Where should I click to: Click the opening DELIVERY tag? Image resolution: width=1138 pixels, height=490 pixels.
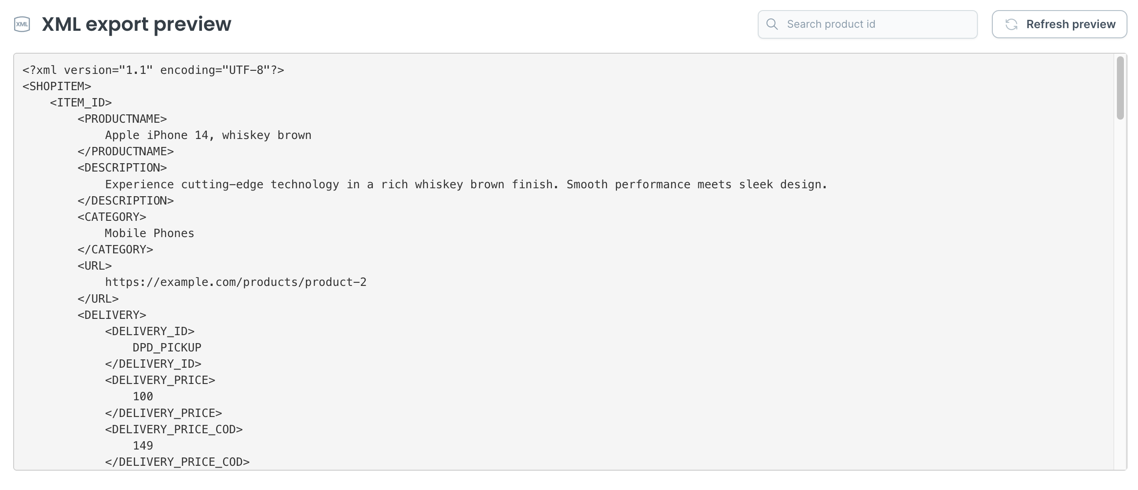click(x=112, y=315)
